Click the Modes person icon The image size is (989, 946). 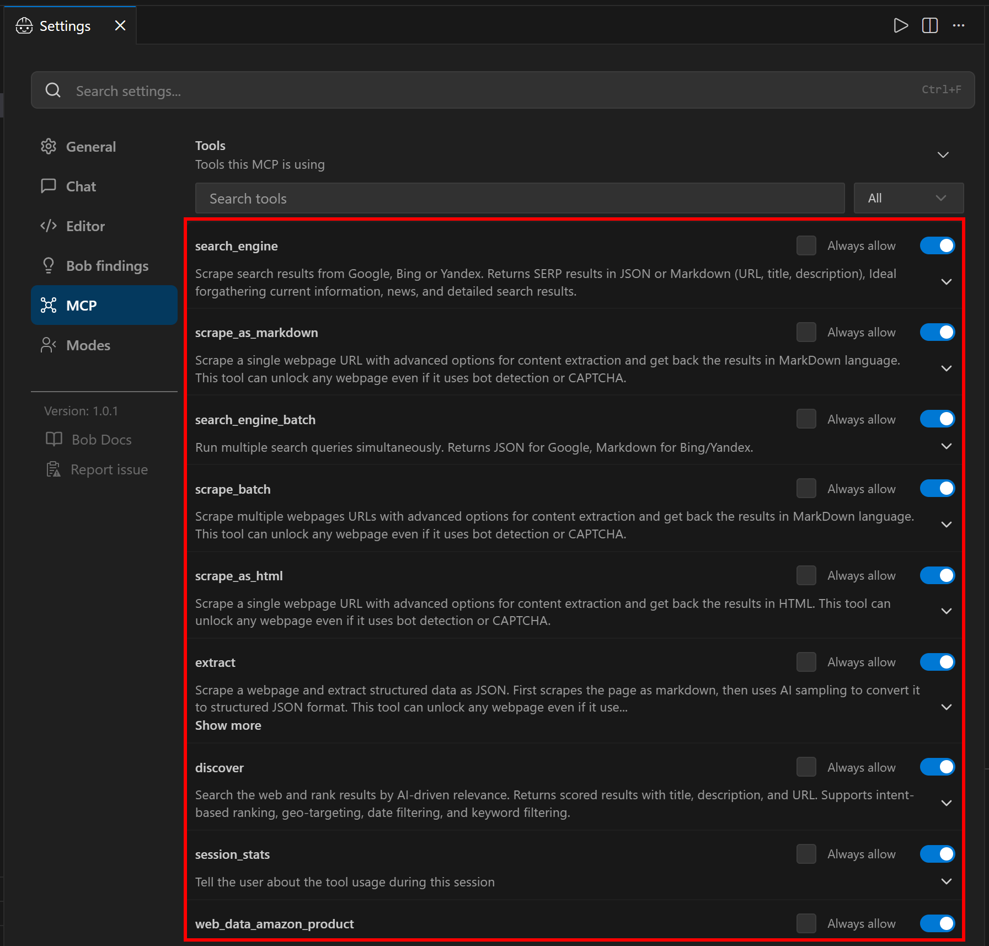point(49,345)
